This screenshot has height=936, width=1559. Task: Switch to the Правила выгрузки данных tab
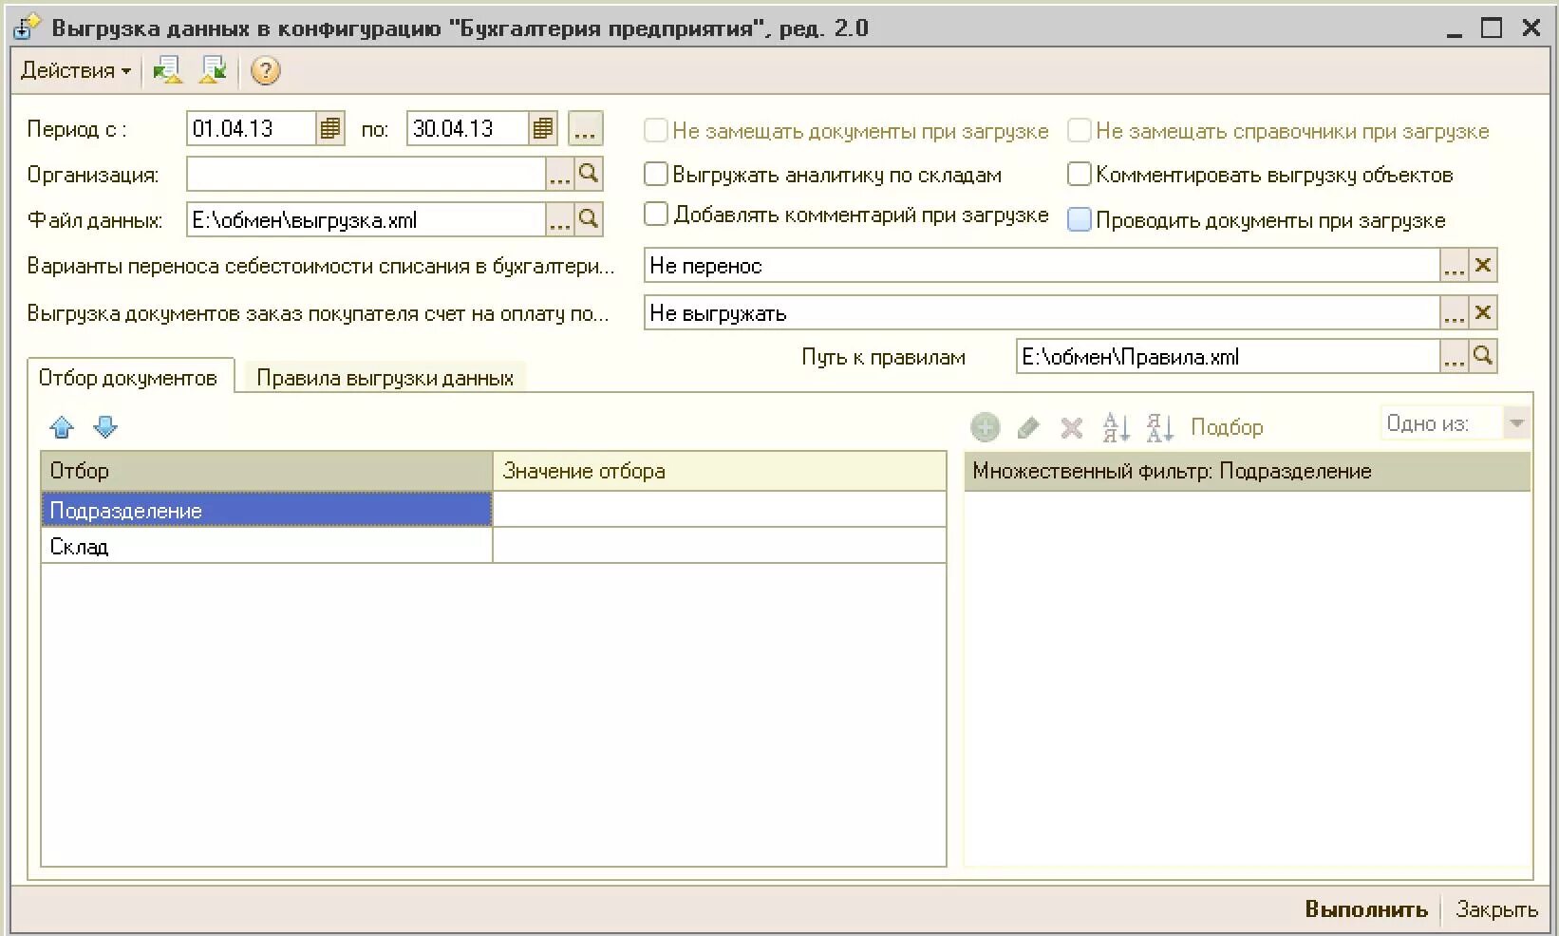385,378
